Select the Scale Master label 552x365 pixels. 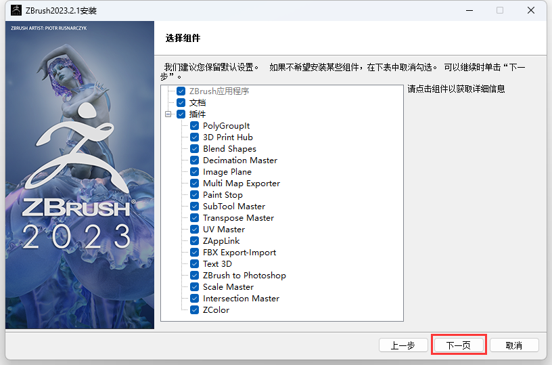(228, 287)
